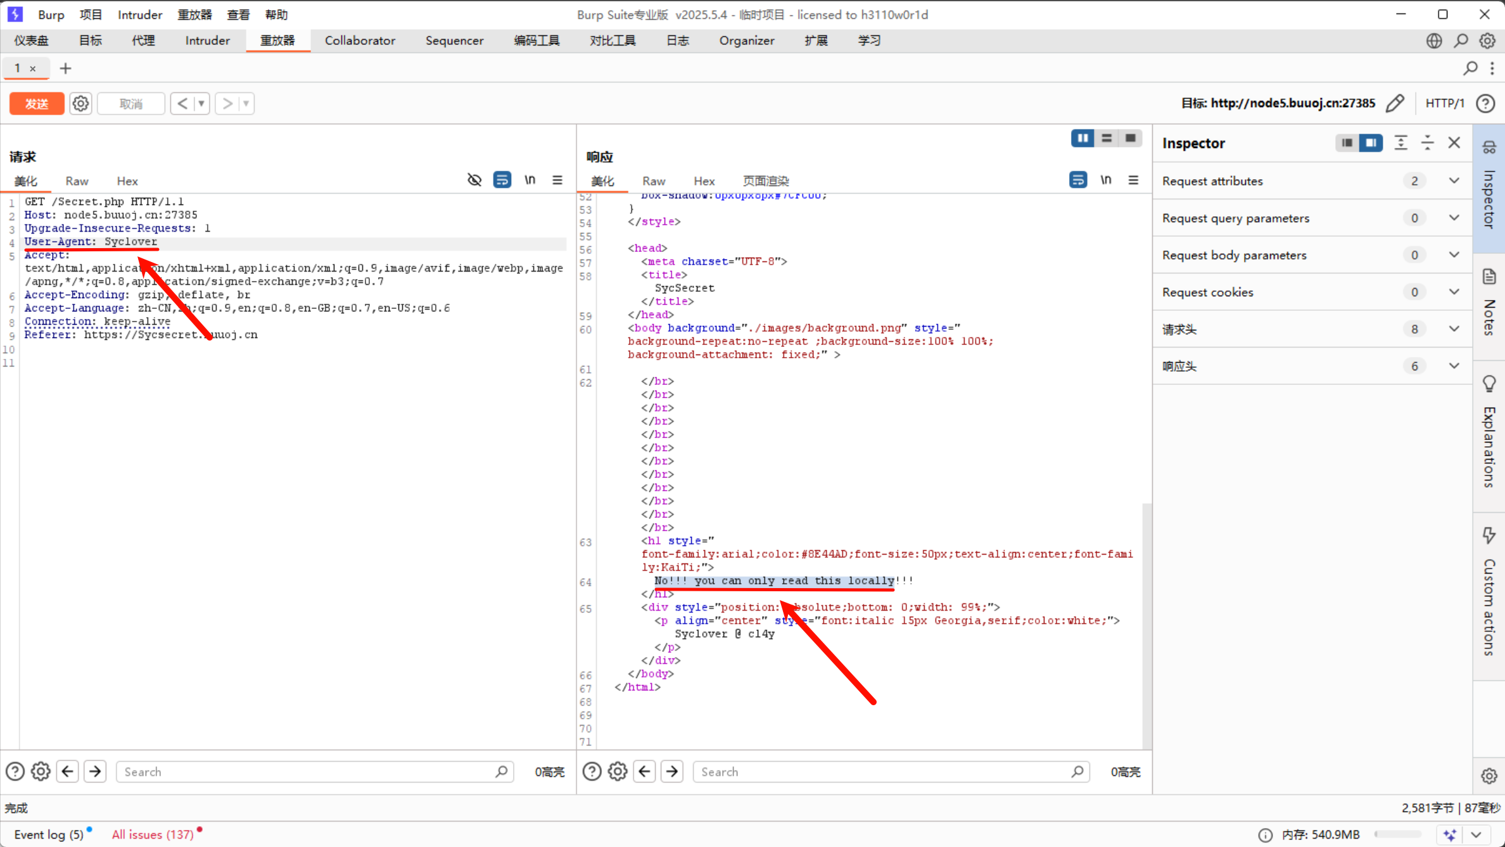Expand Request attributes section
This screenshot has width=1505, height=847.
[1454, 181]
